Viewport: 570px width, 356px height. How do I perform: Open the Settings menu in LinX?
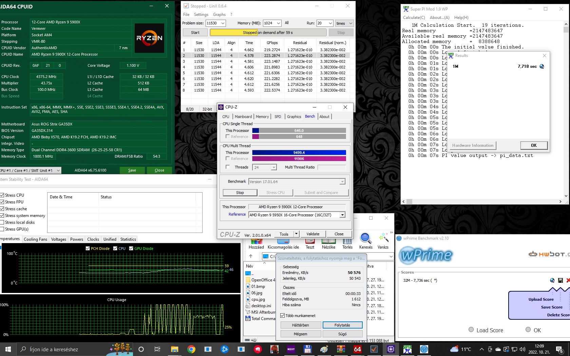(201, 15)
